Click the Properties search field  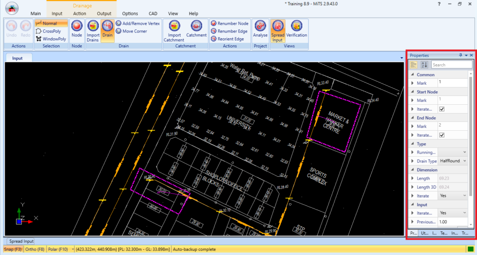(451, 65)
